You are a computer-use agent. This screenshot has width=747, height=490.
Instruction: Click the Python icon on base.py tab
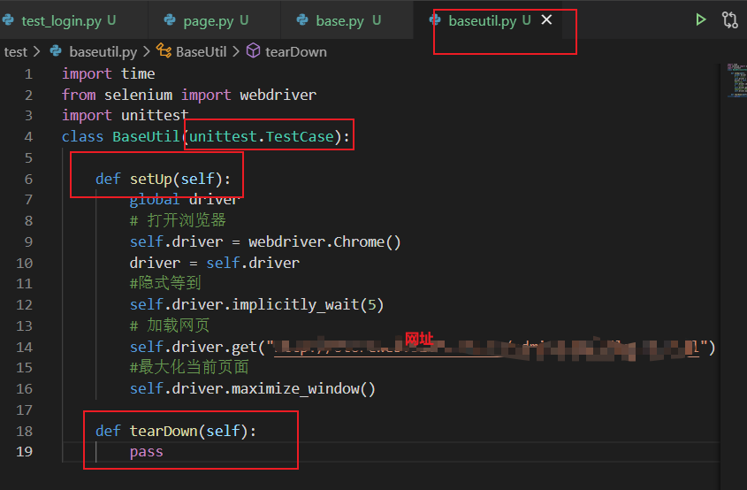(302, 20)
